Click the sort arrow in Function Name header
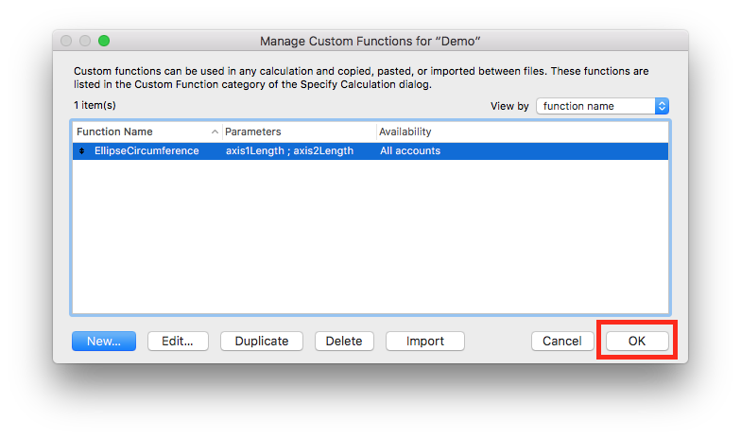741x439 pixels. 215,132
